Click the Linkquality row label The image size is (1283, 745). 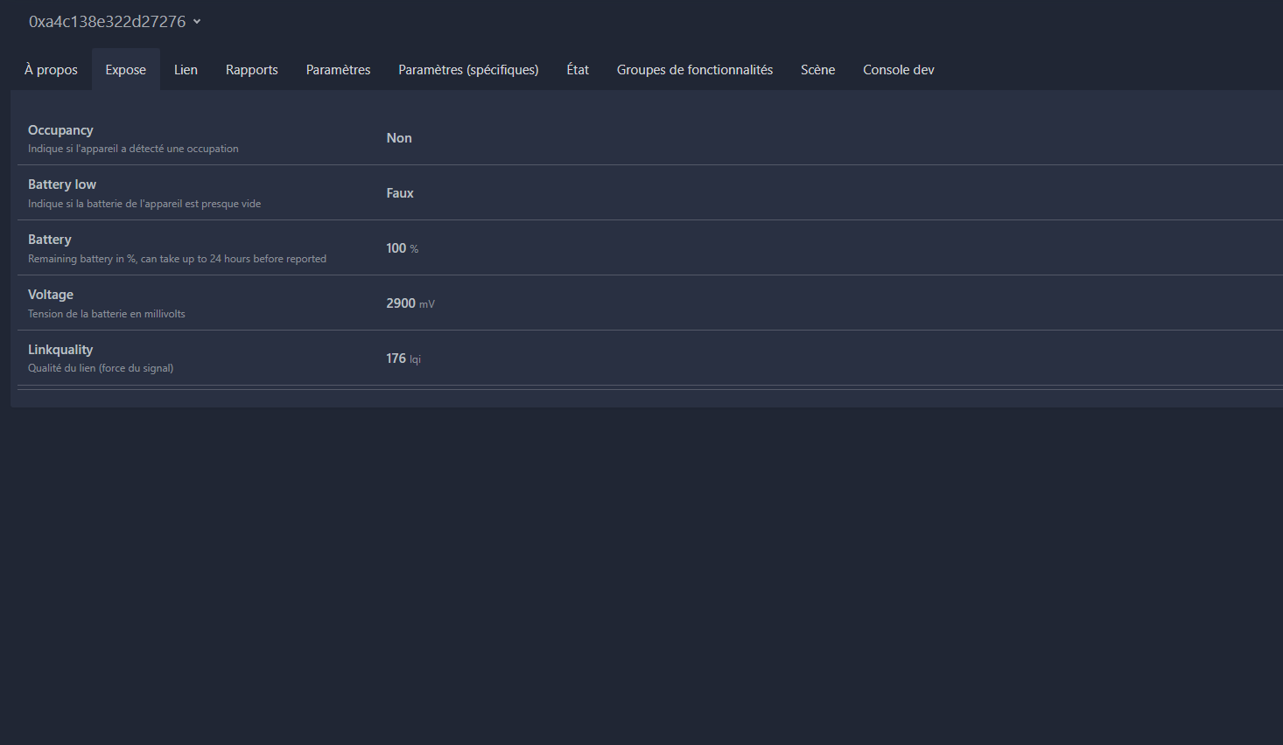coord(60,350)
